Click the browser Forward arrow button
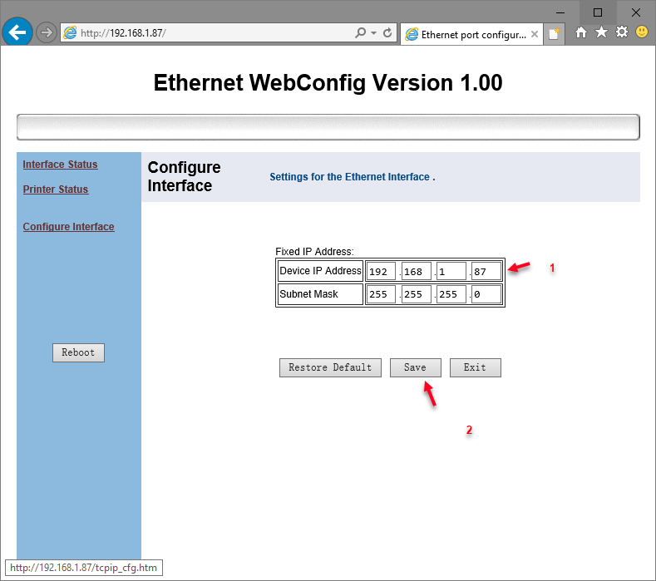 pyautogui.click(x=47, y=32)
